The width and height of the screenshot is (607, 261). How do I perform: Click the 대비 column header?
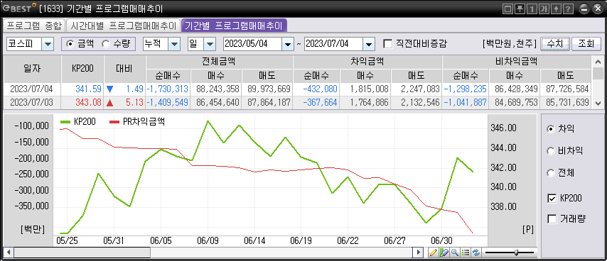125,69
